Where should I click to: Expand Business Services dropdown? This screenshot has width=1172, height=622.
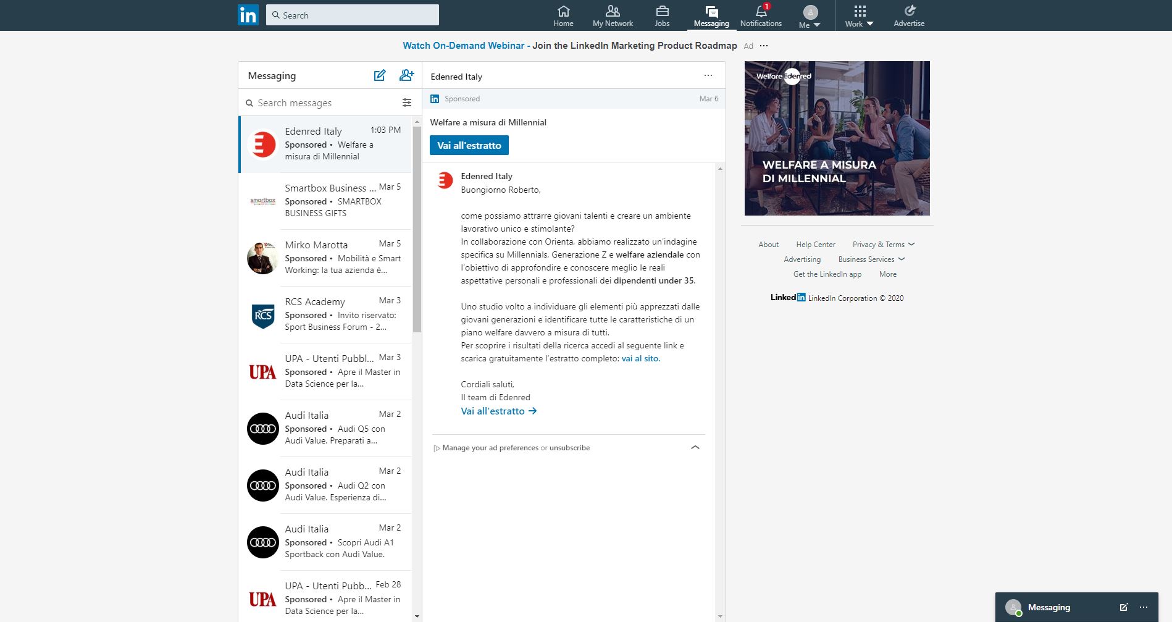click(871, 259)
